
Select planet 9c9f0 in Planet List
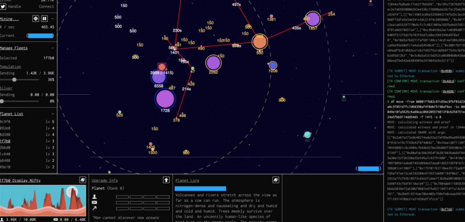pyautogui.click(x=6, y=121)
